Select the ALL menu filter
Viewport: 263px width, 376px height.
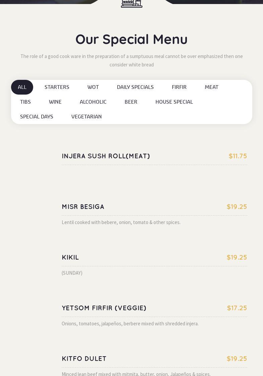[22, 87]
